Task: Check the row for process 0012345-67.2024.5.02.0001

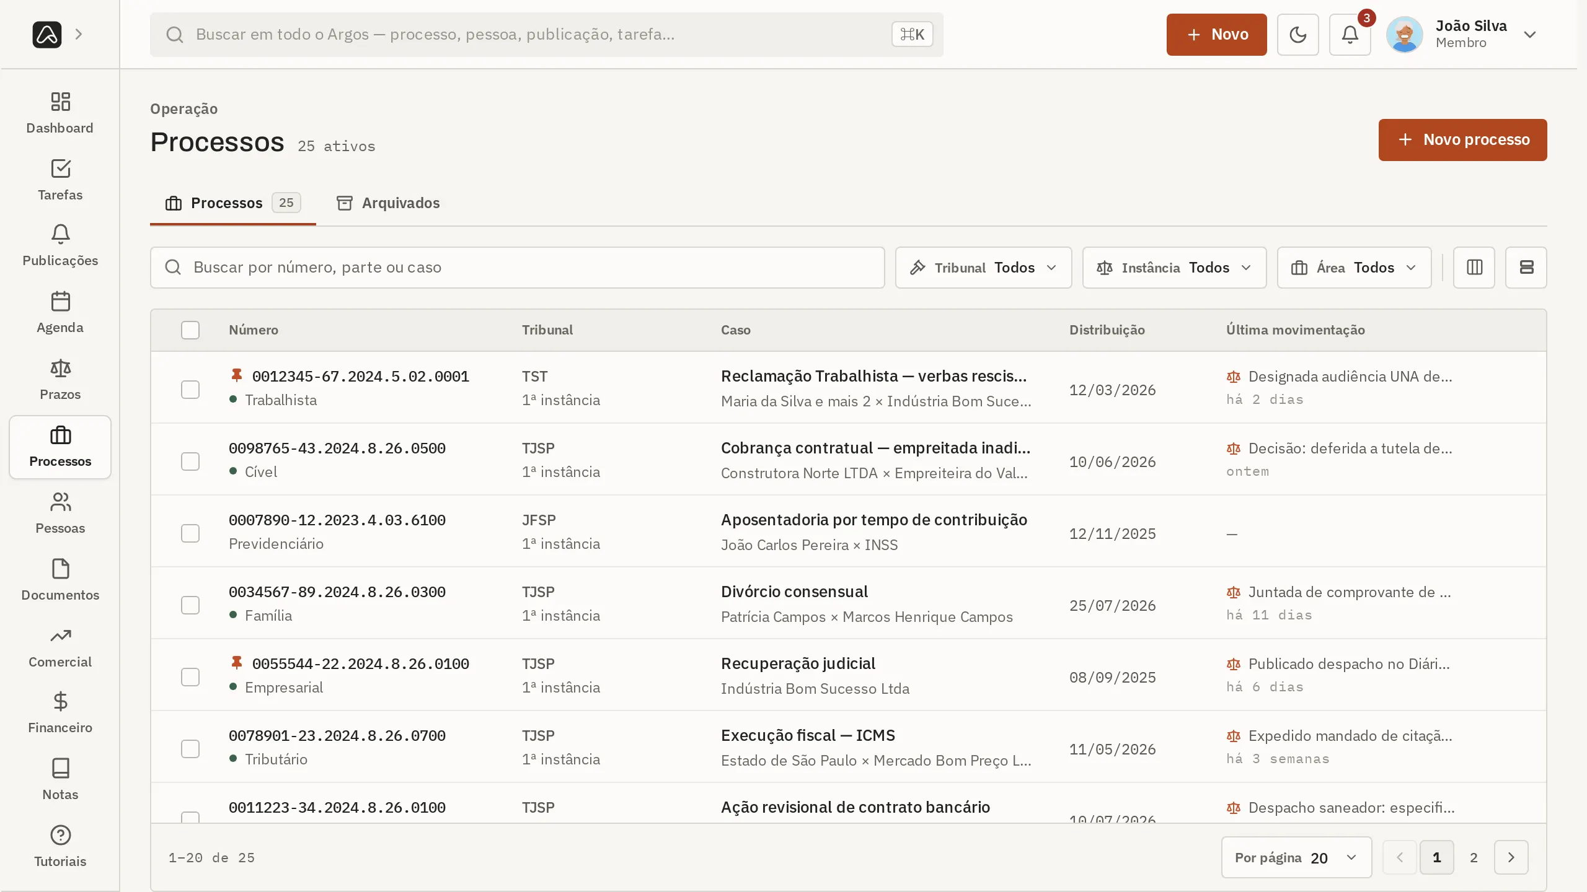Action: click(x=190, y=390)
